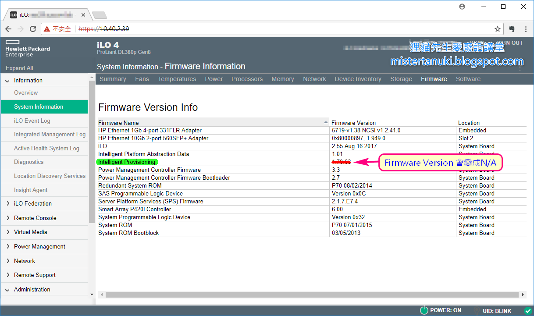The width and height of the screenshot is (534, 316).
Task: Open Integrated Management Log
Action: pos(44,135)
